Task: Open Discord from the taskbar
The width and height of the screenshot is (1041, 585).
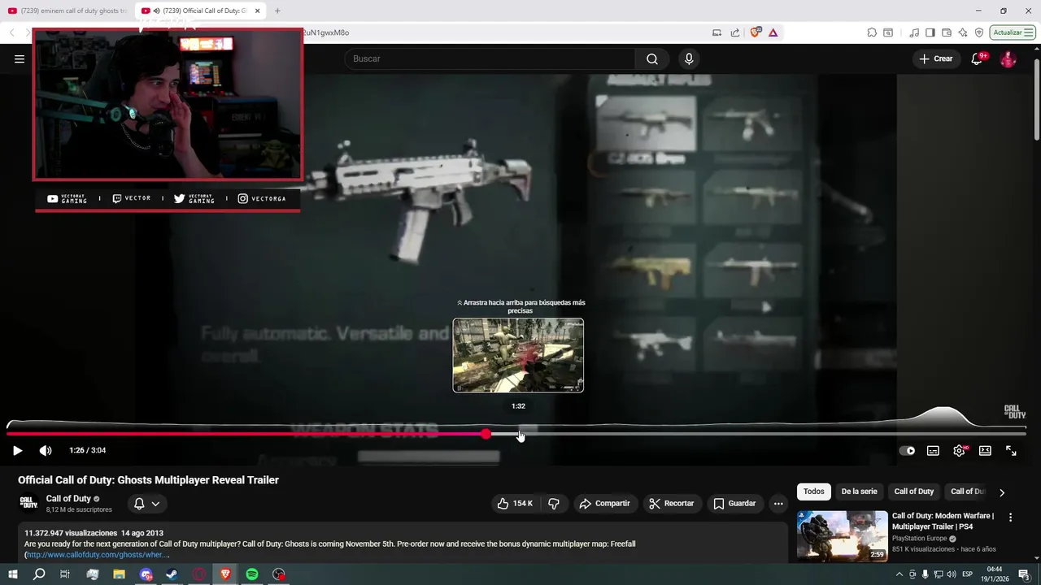Action: 146,574
